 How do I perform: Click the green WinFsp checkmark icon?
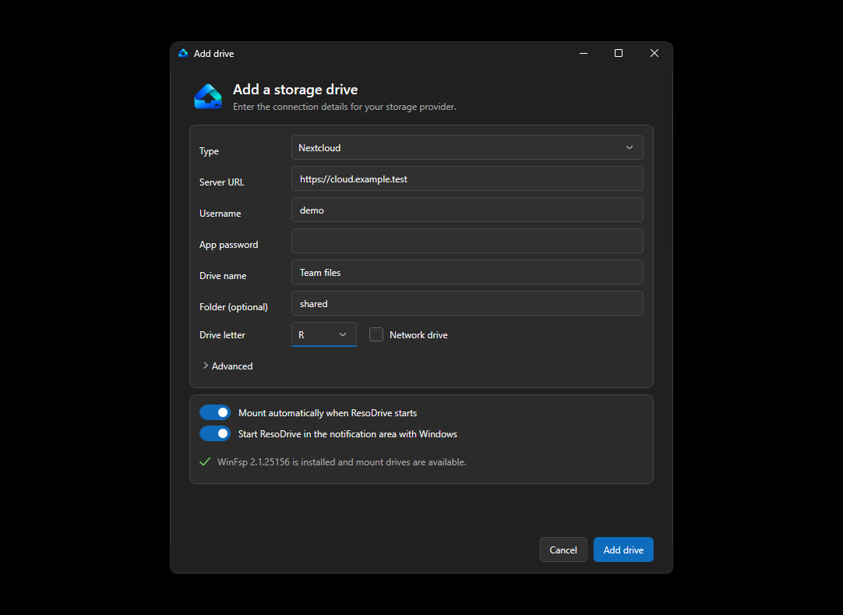(205, 461)
